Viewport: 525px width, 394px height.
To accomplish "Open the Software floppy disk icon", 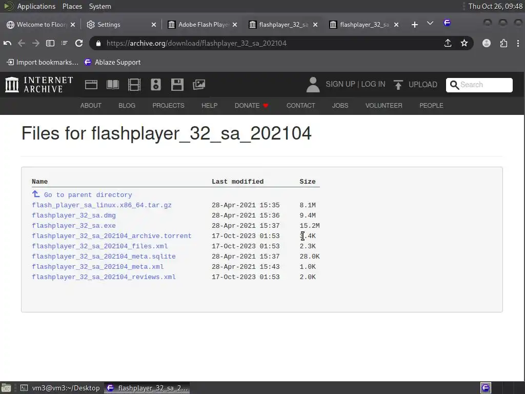I will (177, 85).
